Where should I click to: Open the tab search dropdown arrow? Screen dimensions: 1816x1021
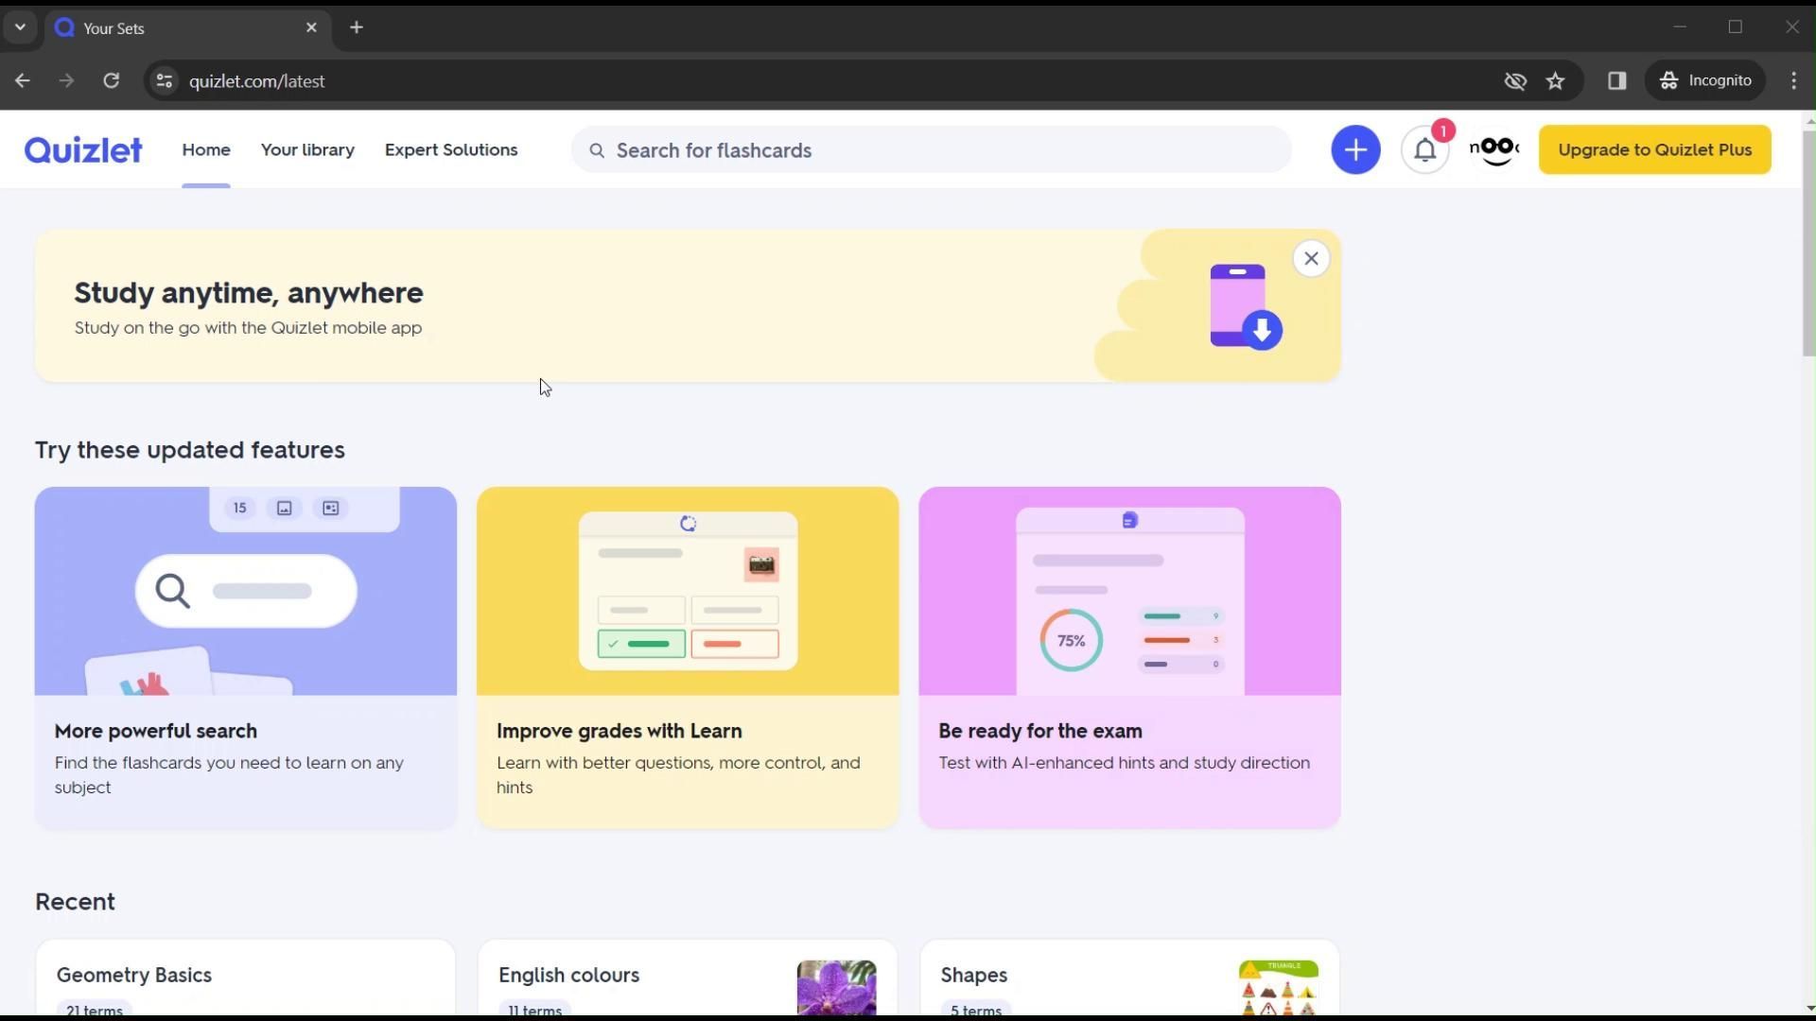pyautogui.click(x=20, y=27)
